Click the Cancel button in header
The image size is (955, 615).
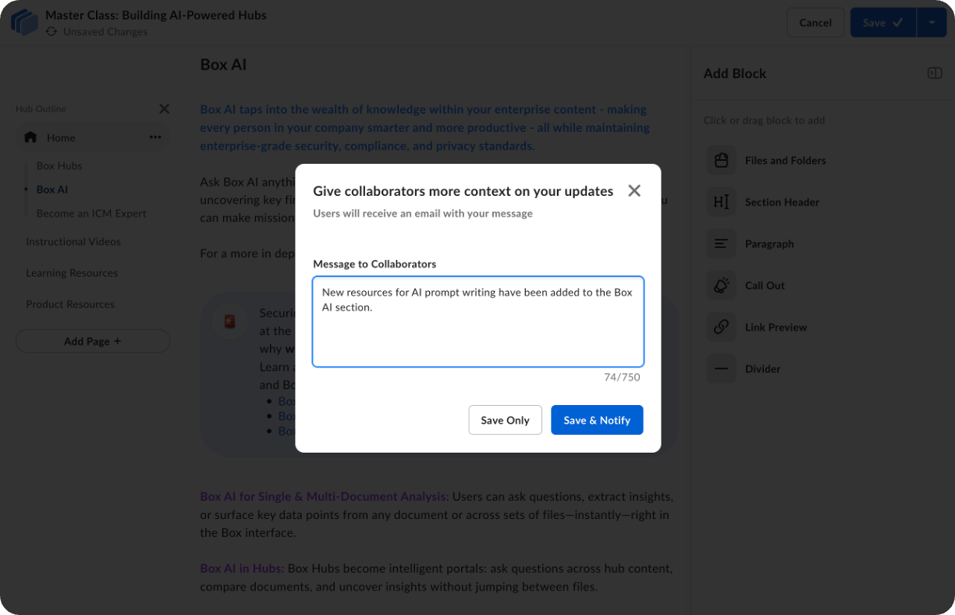pyautogui.click(x=815, y=23)
